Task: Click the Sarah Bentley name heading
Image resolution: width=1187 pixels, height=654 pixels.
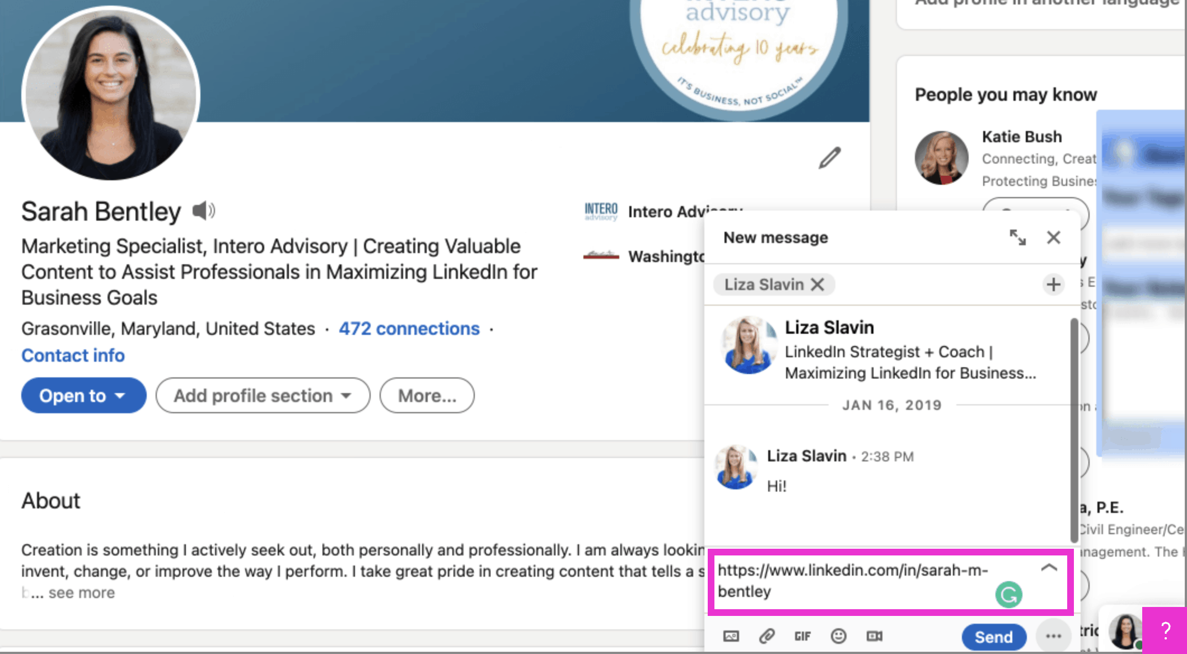Action: pyautogui.click(x=101, y=212)
